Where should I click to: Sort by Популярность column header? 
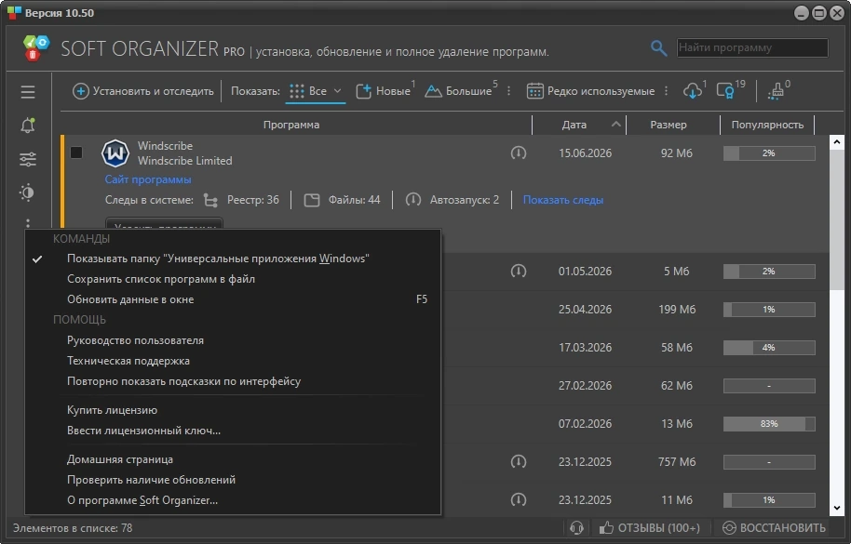point(767,125)
